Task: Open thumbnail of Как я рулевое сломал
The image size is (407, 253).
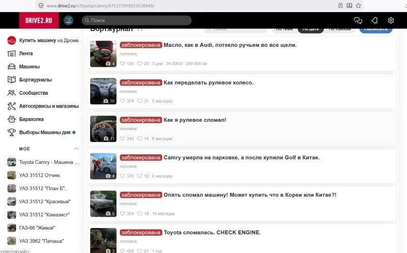Action: tap(103, 129)
